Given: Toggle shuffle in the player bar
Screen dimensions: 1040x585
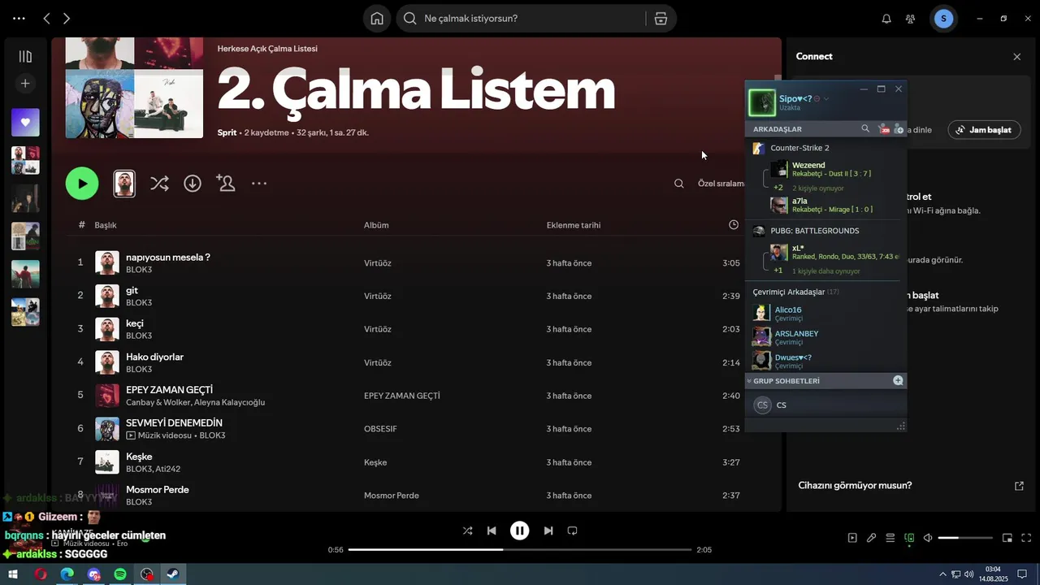Looking at the screenshot, I should click(x=467, y=531).
